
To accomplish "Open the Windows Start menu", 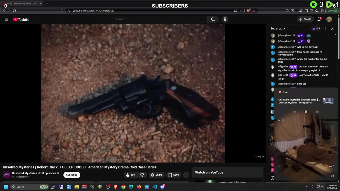I will coord(6,187).
